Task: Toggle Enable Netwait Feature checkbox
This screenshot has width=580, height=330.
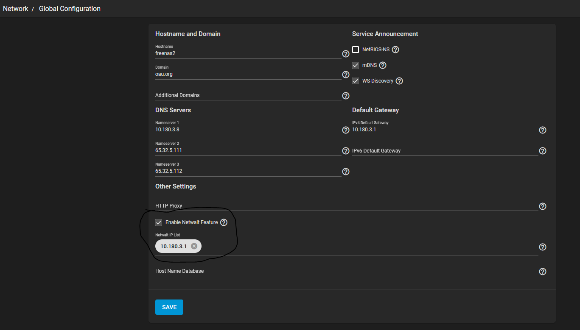Action: click(159, 222)
